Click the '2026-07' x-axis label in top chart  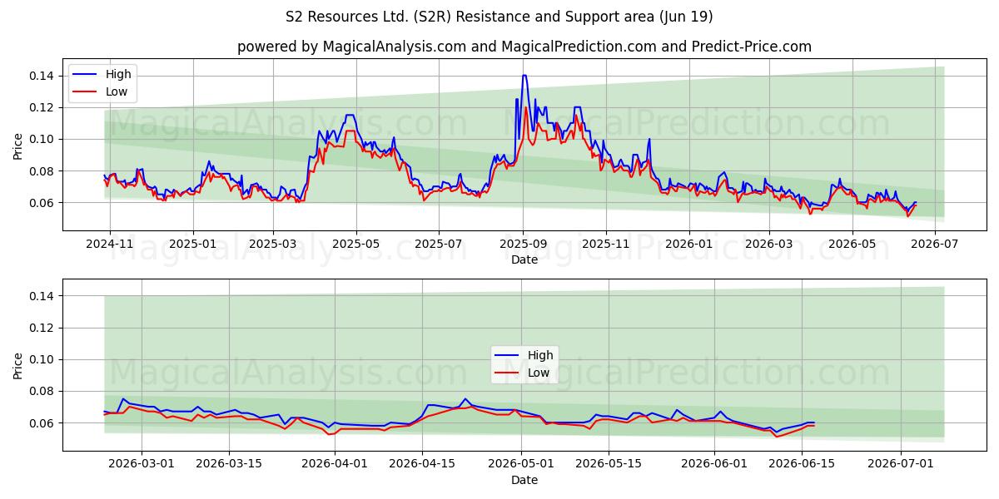(x=934, y=245)
